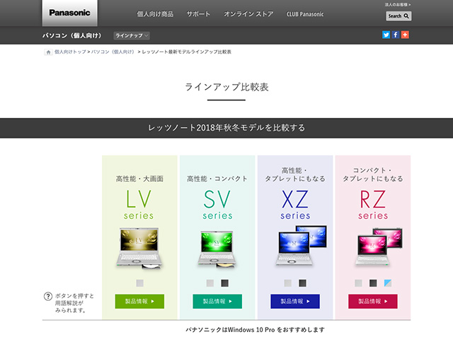Click the RZ series laptop image
Viewport: 453px width, 339px height.
click(379, 246)
